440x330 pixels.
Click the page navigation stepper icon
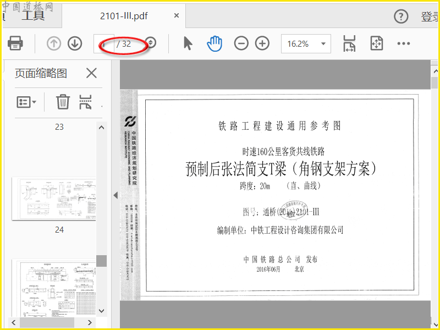tap(151, 43)
